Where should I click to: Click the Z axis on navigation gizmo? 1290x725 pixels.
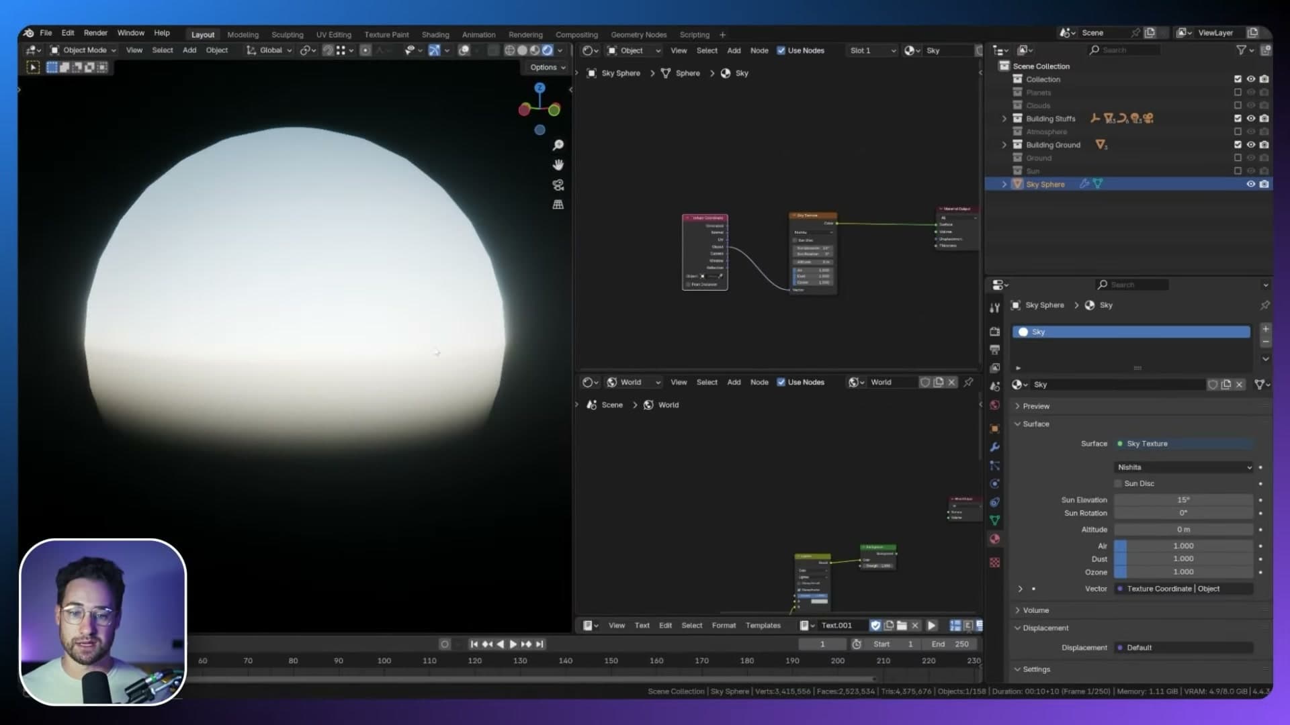[x=540, y=88]
